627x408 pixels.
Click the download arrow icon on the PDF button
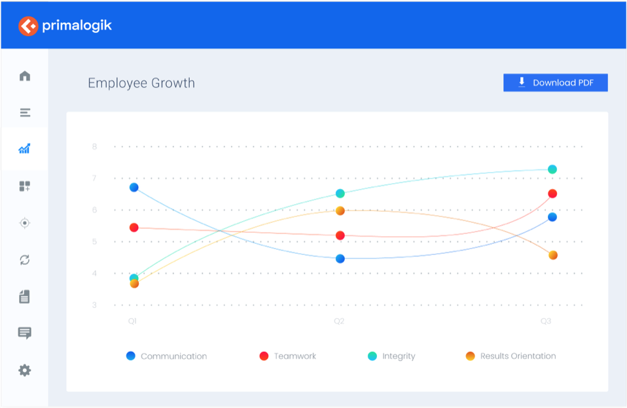pyautogui.click(x=522, y=82)
